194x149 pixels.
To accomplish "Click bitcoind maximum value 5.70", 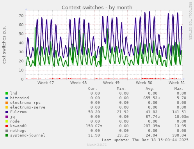I will coord(182,98).
